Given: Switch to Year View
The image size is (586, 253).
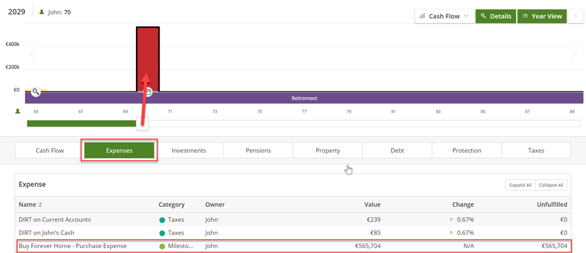Looking at the screenshot, I should 541,16.
